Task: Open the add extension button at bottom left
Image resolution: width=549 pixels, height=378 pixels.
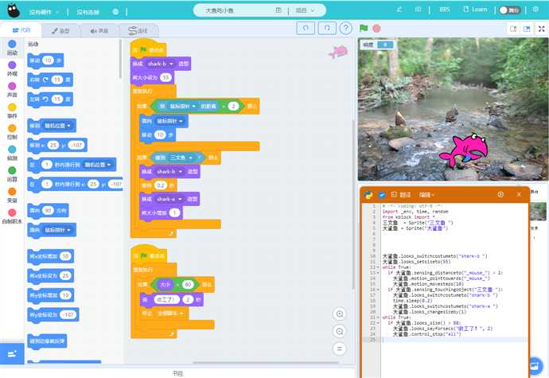Action: pos(12,353)
